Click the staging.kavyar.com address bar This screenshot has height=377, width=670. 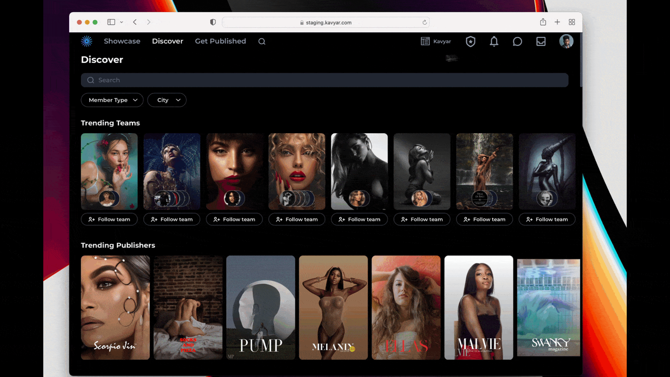point(326,22)
